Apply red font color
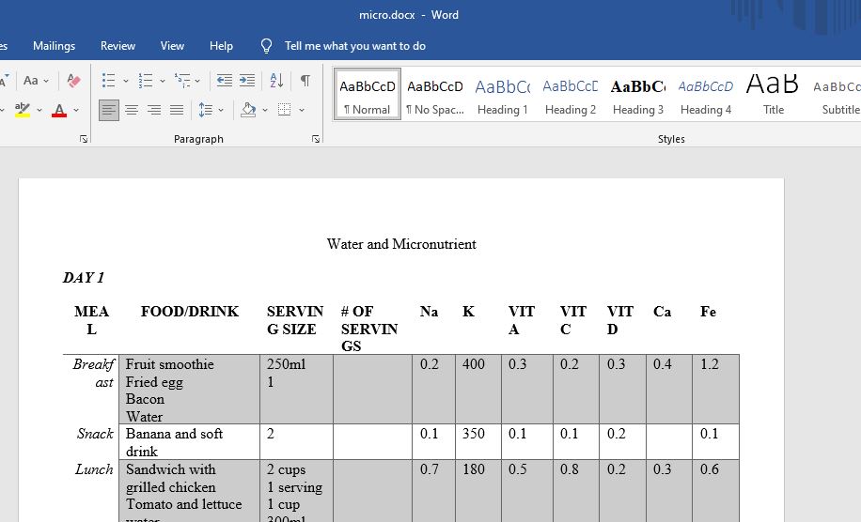The height and width of the screenshot is (522, 861). [59, 110]
